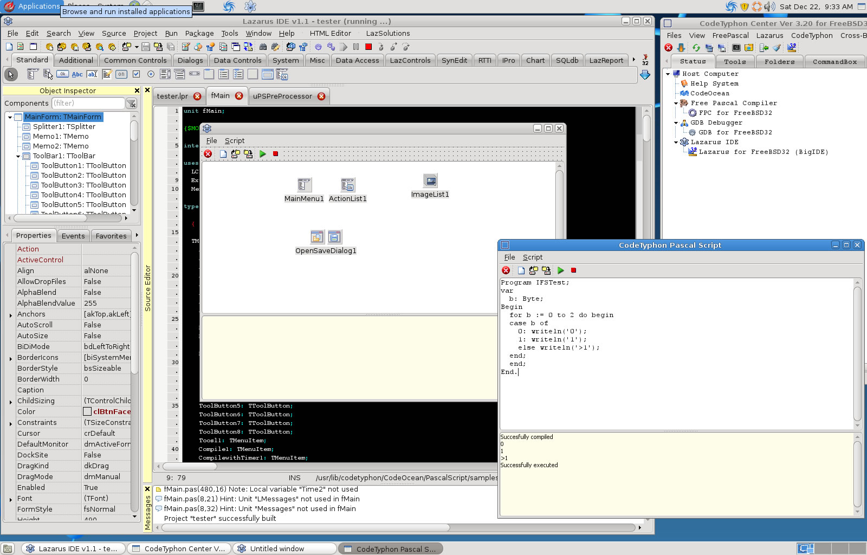Collapse the MainForm: TMainForm tree node
The image size is (867, 555).
coord(10,117)
